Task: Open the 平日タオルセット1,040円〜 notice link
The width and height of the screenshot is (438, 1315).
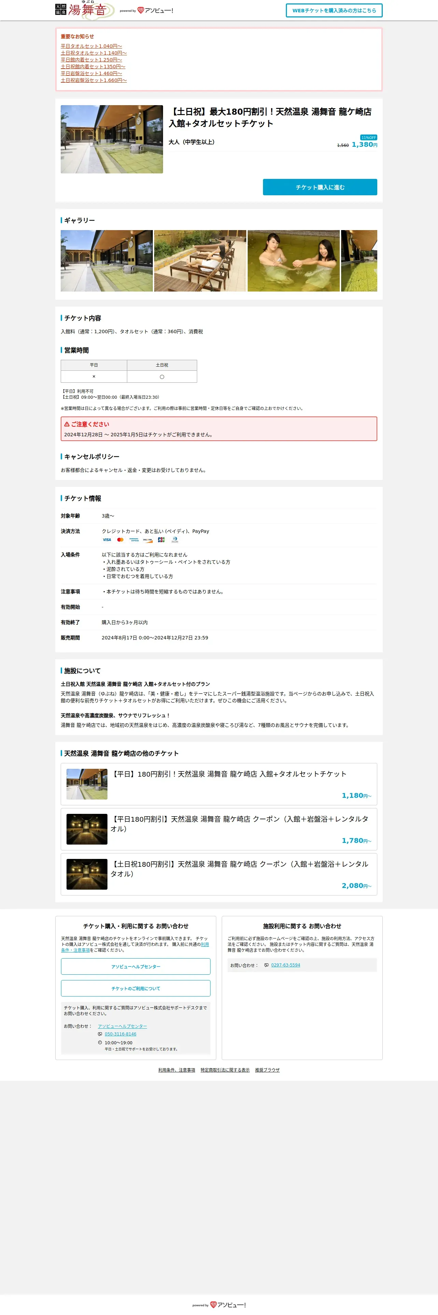Action: click(x=91, y=46)
